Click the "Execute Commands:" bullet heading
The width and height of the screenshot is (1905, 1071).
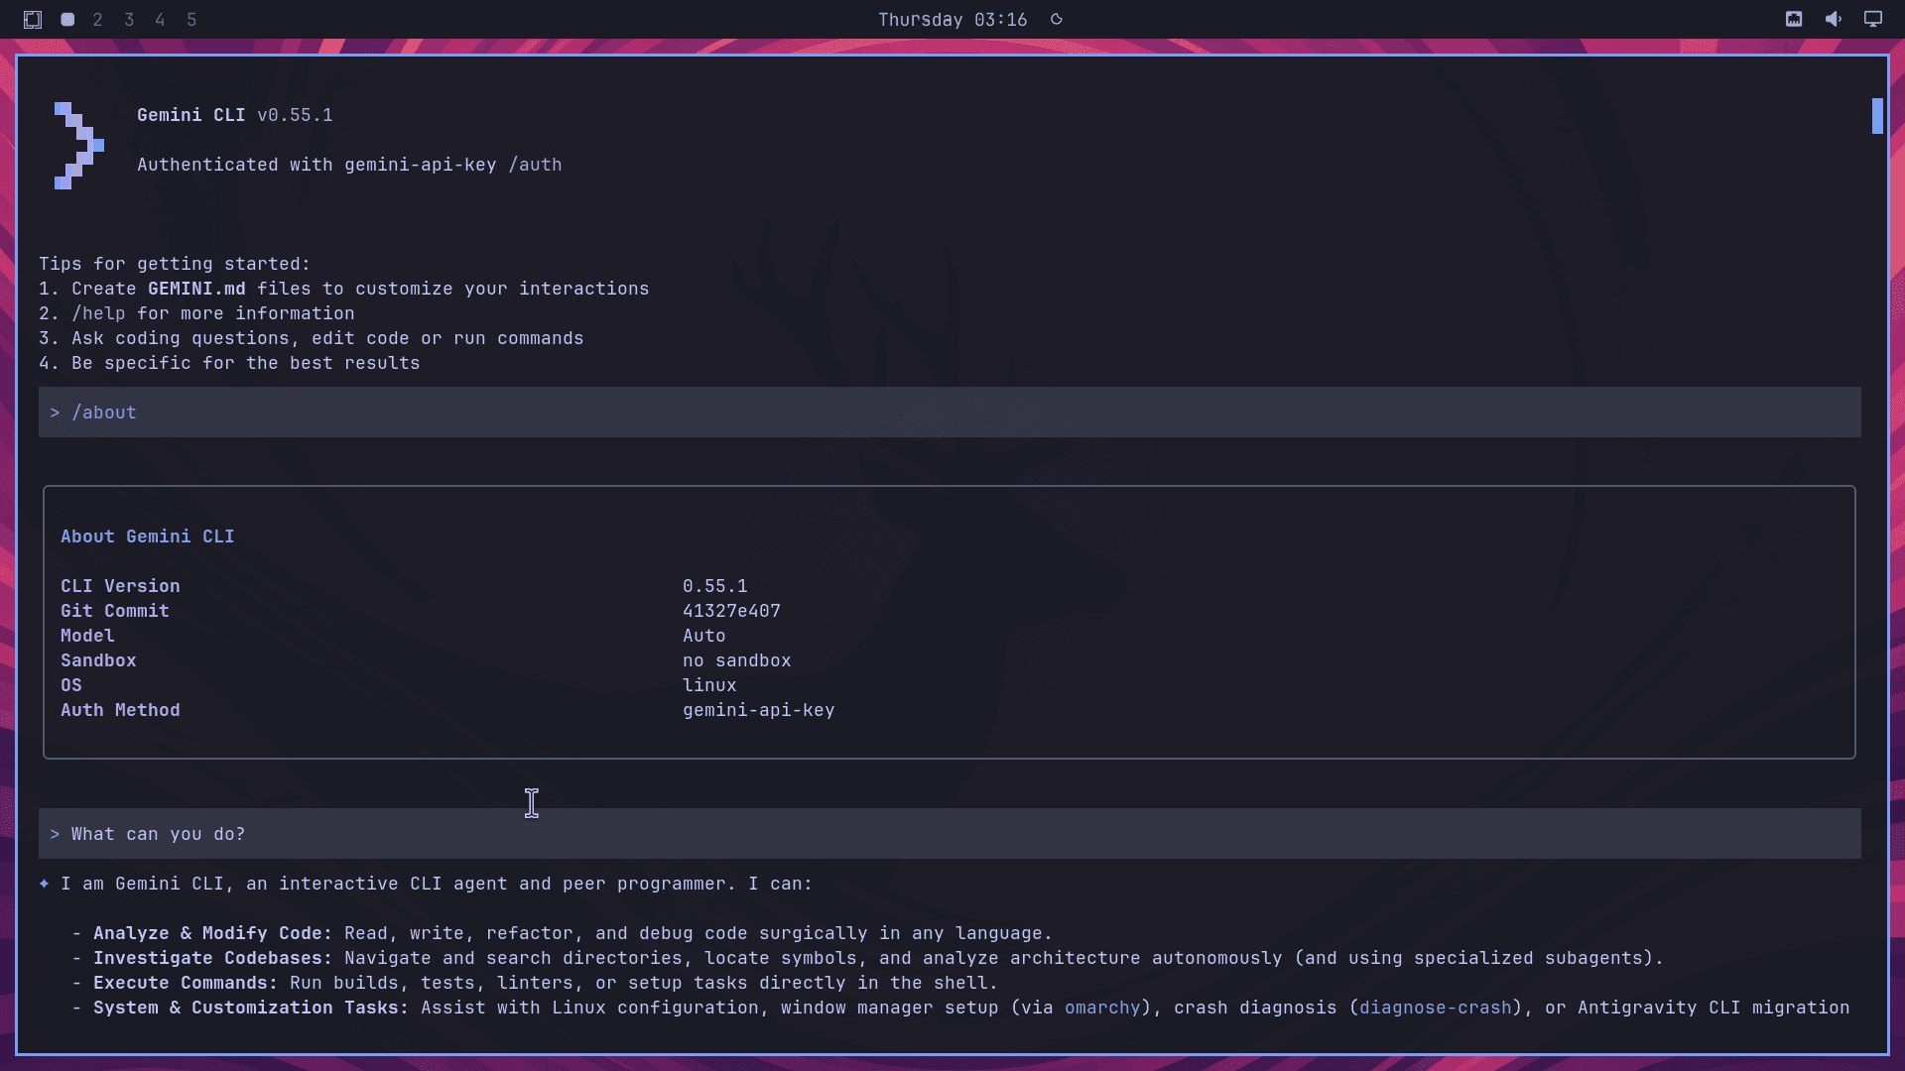click(x=186, y=983)
